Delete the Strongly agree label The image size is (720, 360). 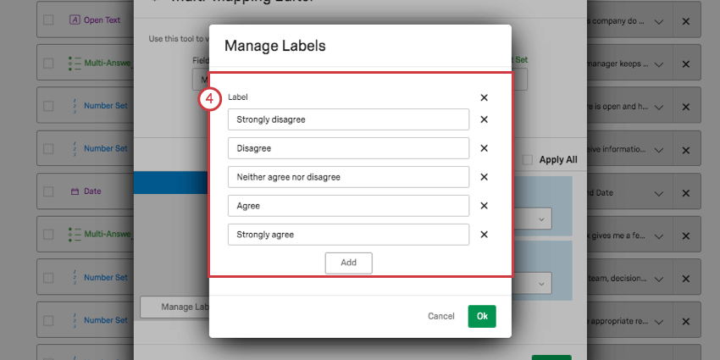pyautogui.click(x=484, y=235)
